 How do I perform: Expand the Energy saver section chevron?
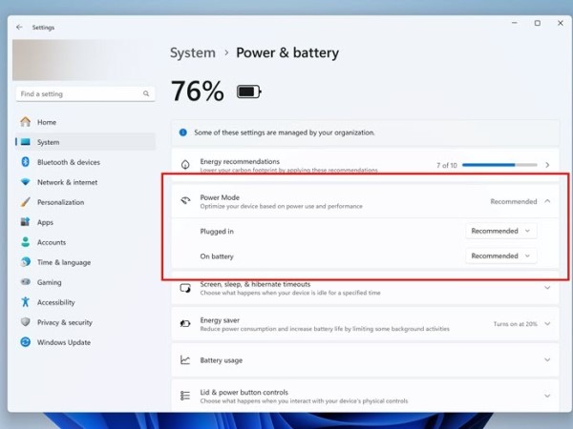point(547,324)
